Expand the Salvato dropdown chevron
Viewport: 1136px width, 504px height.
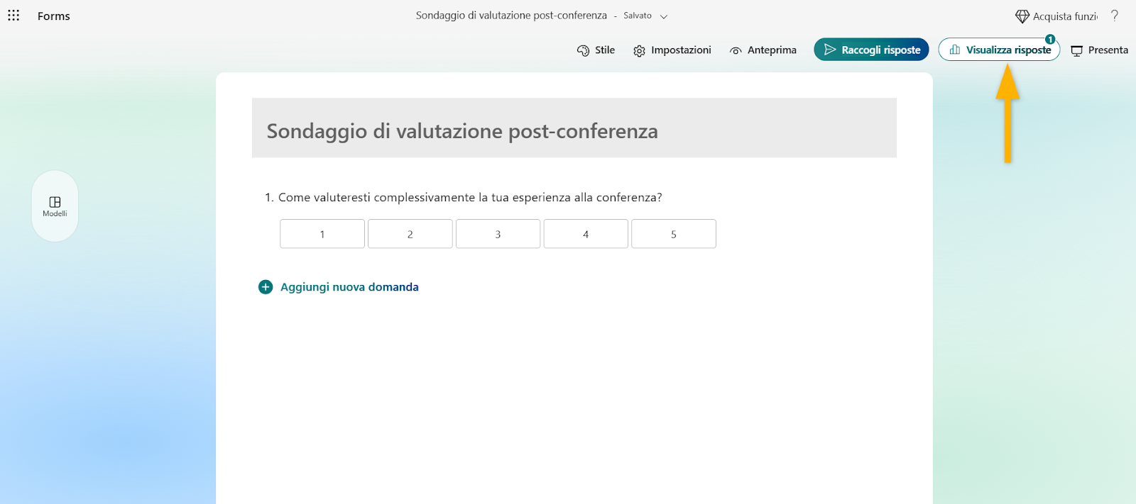pyautogui.click(x=664, y=16)
